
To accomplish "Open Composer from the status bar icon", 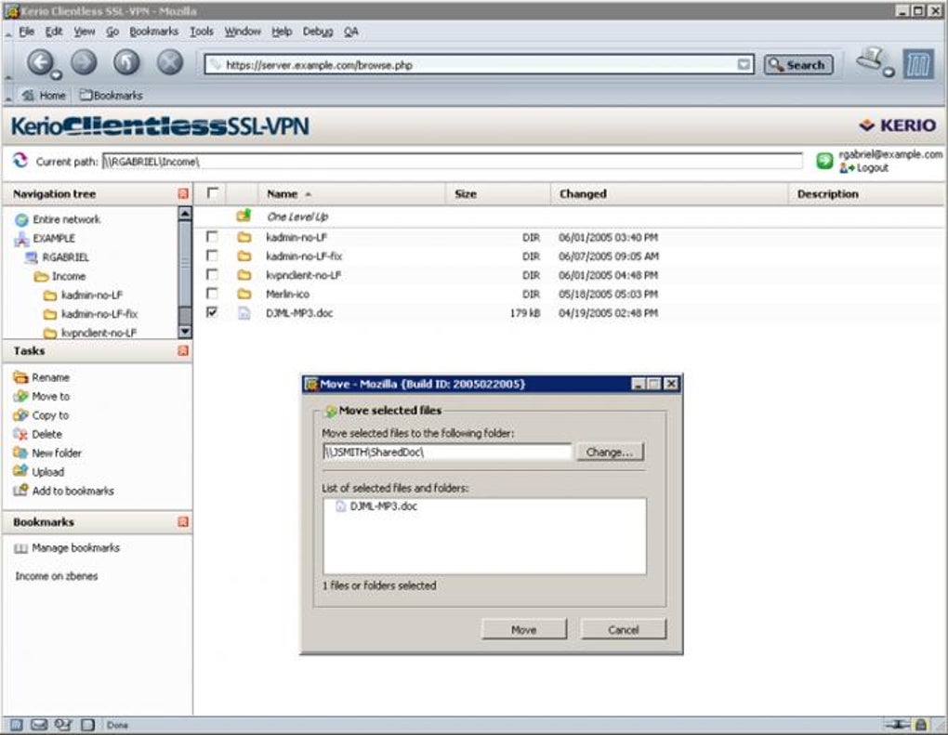I will point(87,725).
